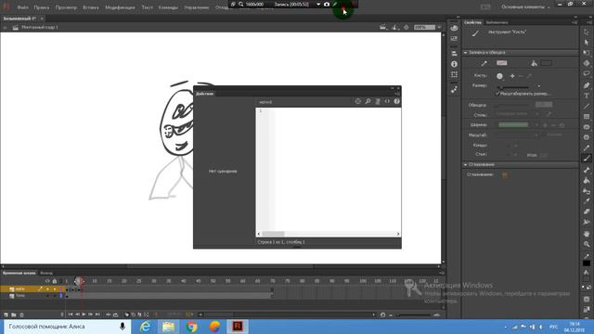
Task: Click the Center Stage button
Action: tap(407, 27)
